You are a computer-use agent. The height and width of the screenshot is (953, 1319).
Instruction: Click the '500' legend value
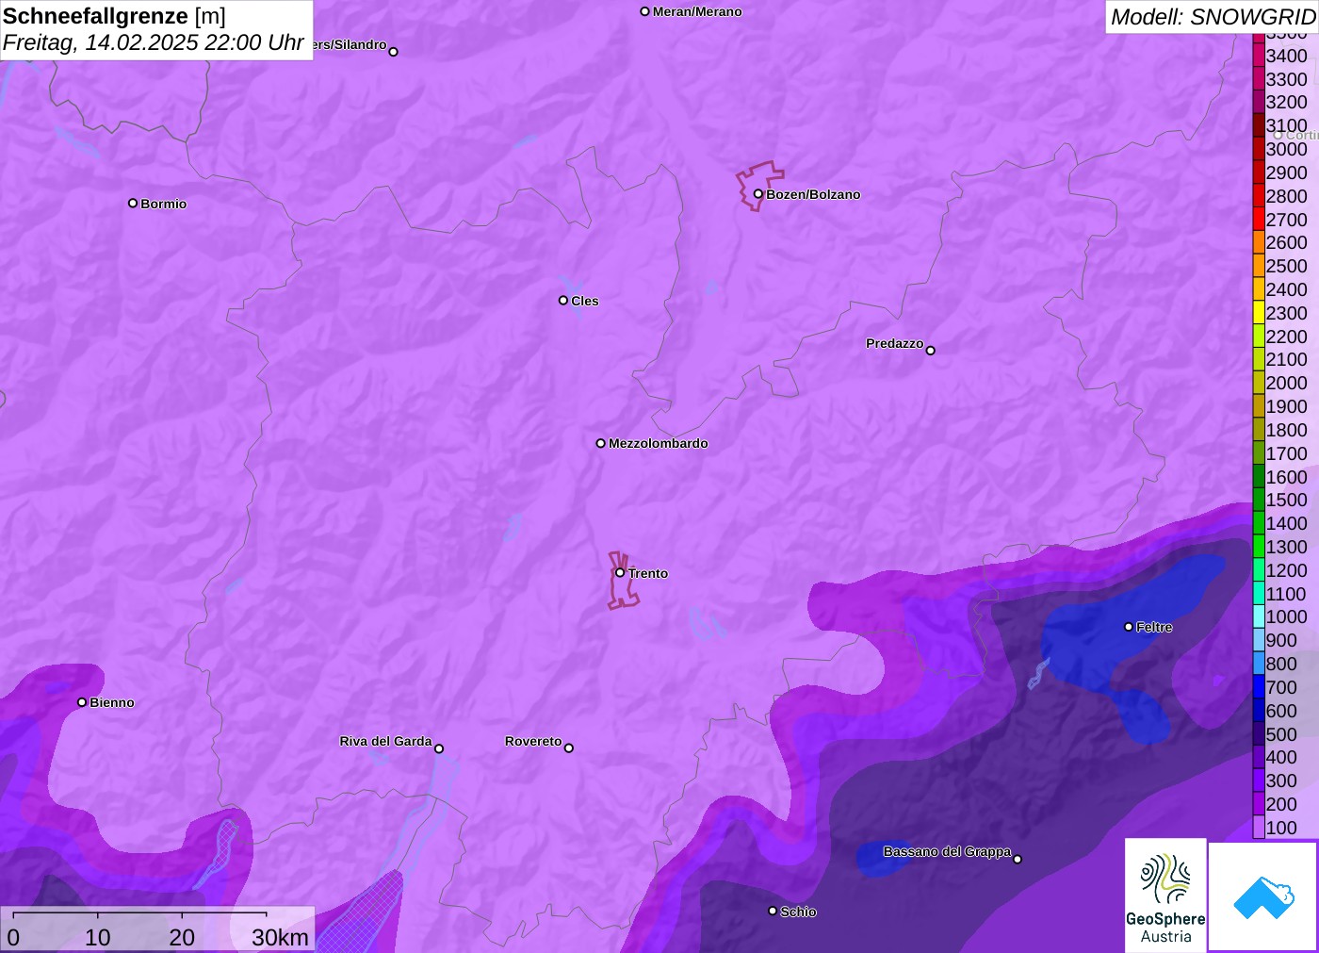[1281, 734]
